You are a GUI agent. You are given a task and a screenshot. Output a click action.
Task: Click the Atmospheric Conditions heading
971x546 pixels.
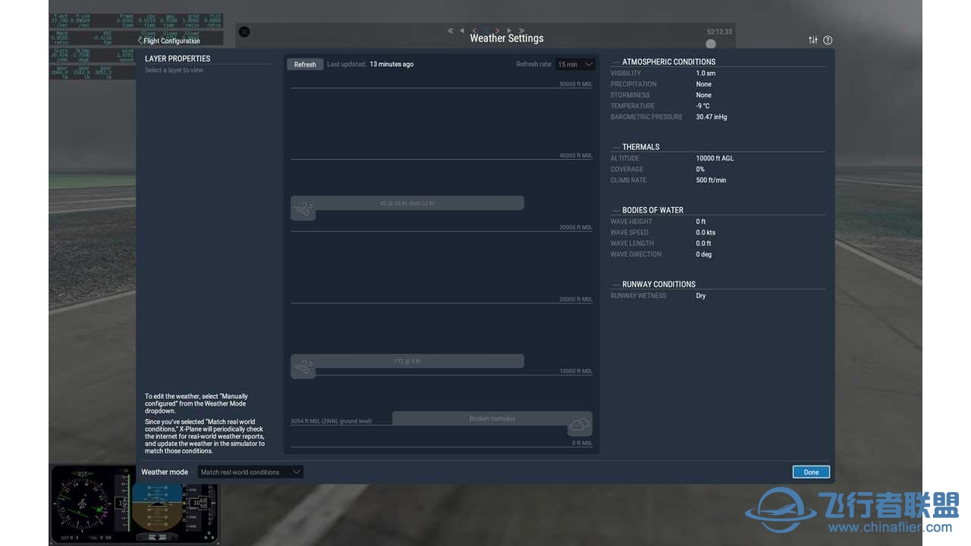[x=668, y=62]
